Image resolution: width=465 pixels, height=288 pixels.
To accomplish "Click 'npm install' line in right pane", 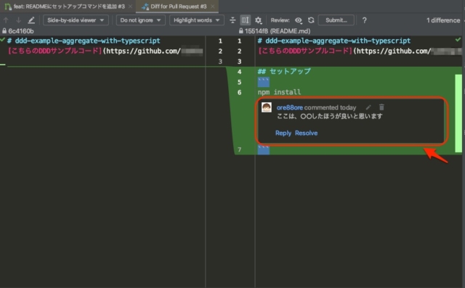I will coord(279,92).
